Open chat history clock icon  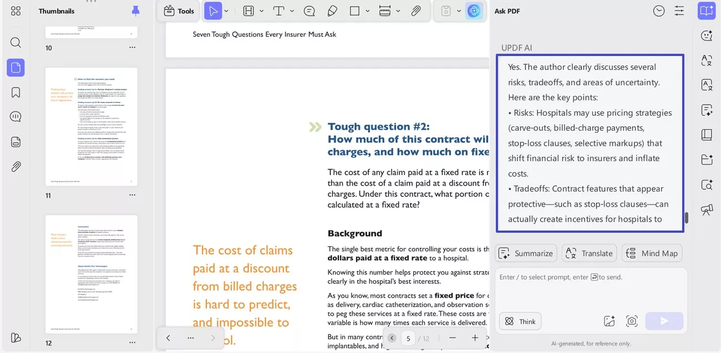[x=659, y=11]
